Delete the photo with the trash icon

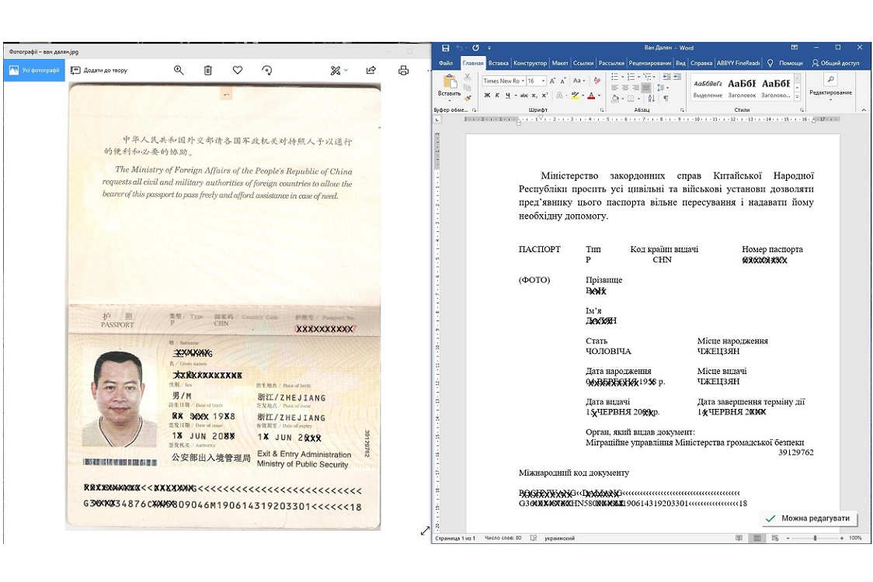[208, 71]
